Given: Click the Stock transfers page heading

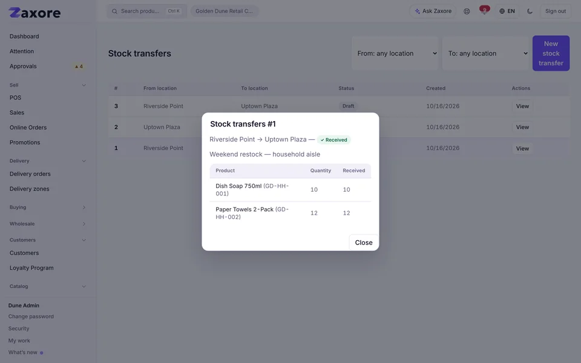Looking at the screenshot, I should (139, 53).
